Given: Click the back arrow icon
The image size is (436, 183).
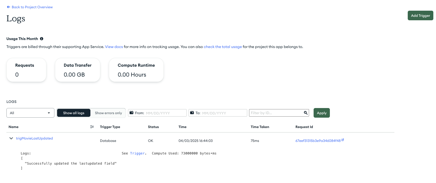Looking at the screenshot, I should (9, 7).
